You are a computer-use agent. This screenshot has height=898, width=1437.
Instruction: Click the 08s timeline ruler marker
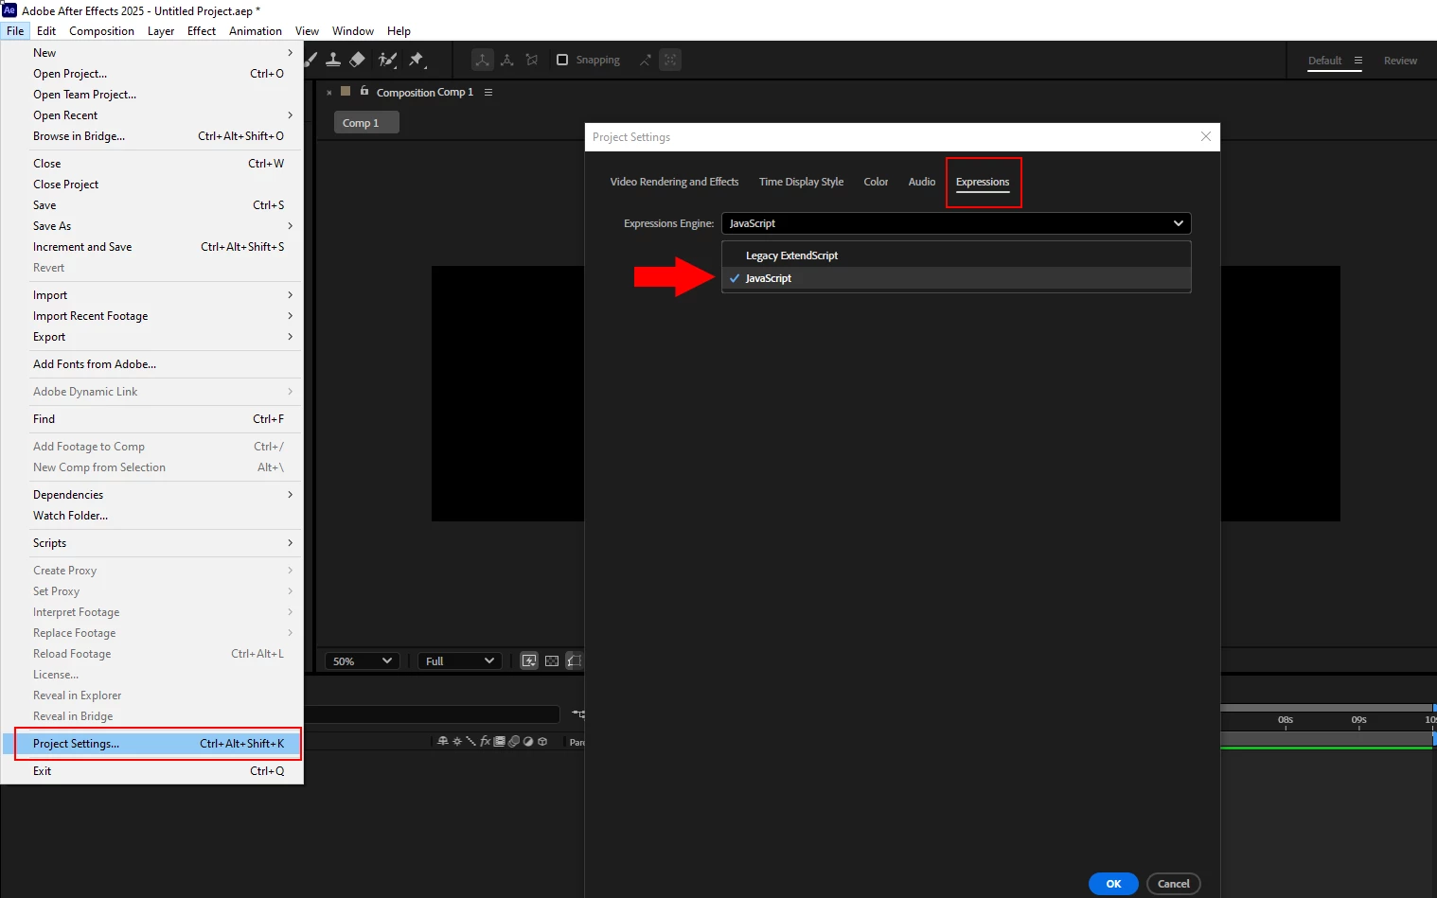pyautogui.click(x=1285, y=720)
